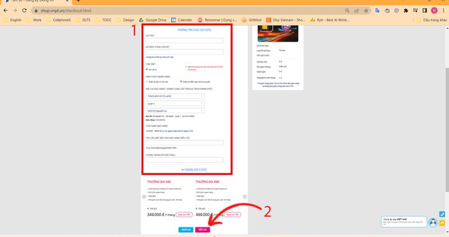449x237 pixels.
Task: Choose the delivery to requested address radio
Action: click(x=147, y=81)
